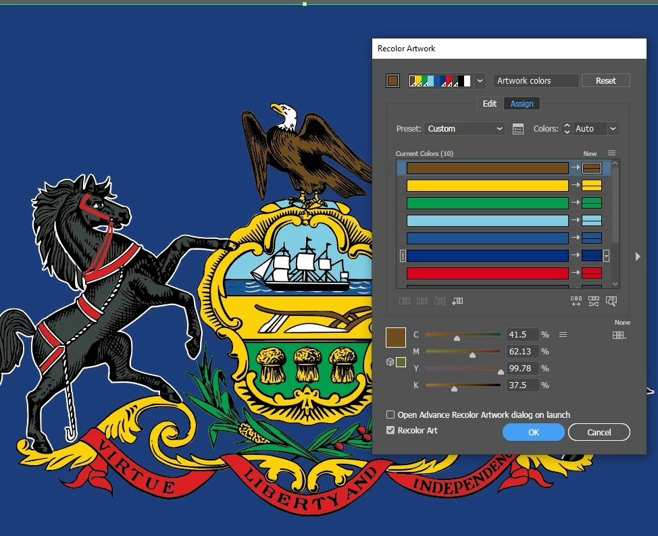Viewport: 658px width, 536px height.
Task: Select the red current color bar
Action: [x=487, y=273]
